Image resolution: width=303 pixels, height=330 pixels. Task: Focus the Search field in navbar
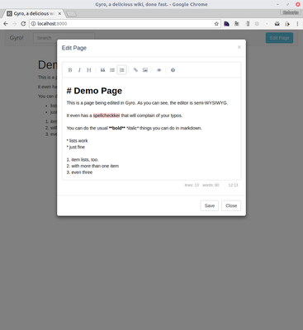(x=64, y=38)
